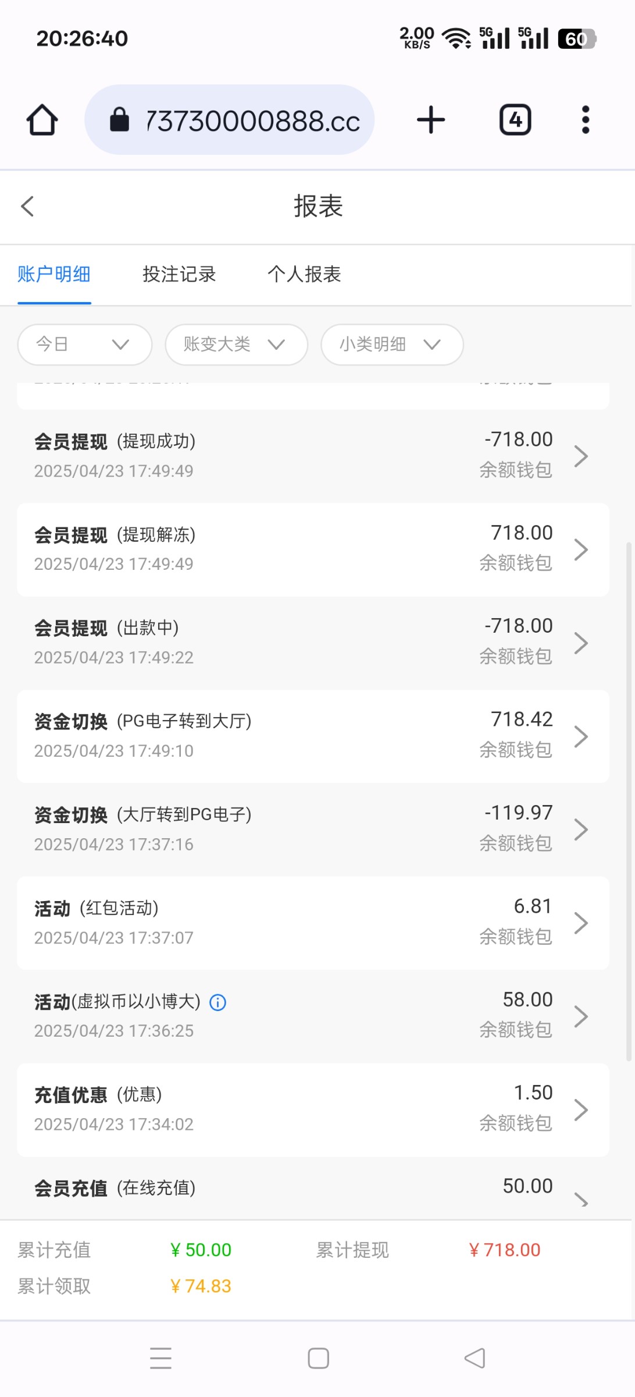Open the 今日 date filter dropdown
Viewport: 635px width, 1397px height.
85,345
